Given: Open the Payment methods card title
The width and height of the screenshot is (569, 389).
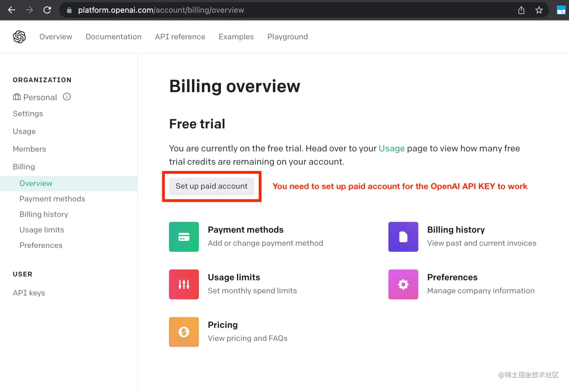Looking at the screenshot, I should (246, 230).
